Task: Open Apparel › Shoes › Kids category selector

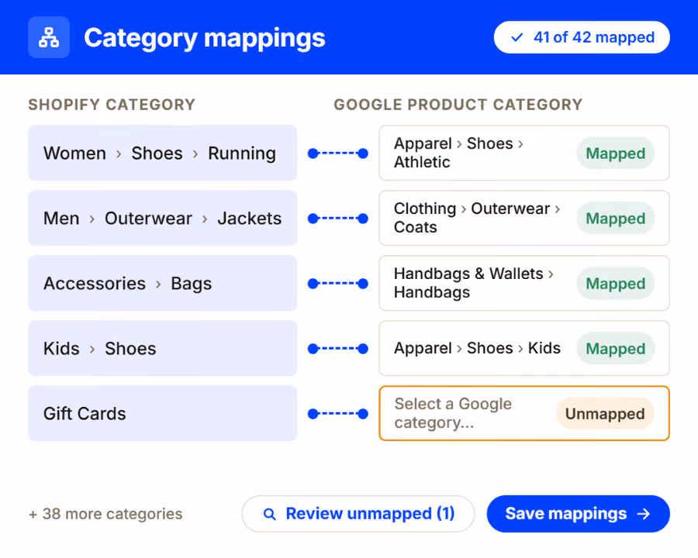Action: tap(524, 349)
